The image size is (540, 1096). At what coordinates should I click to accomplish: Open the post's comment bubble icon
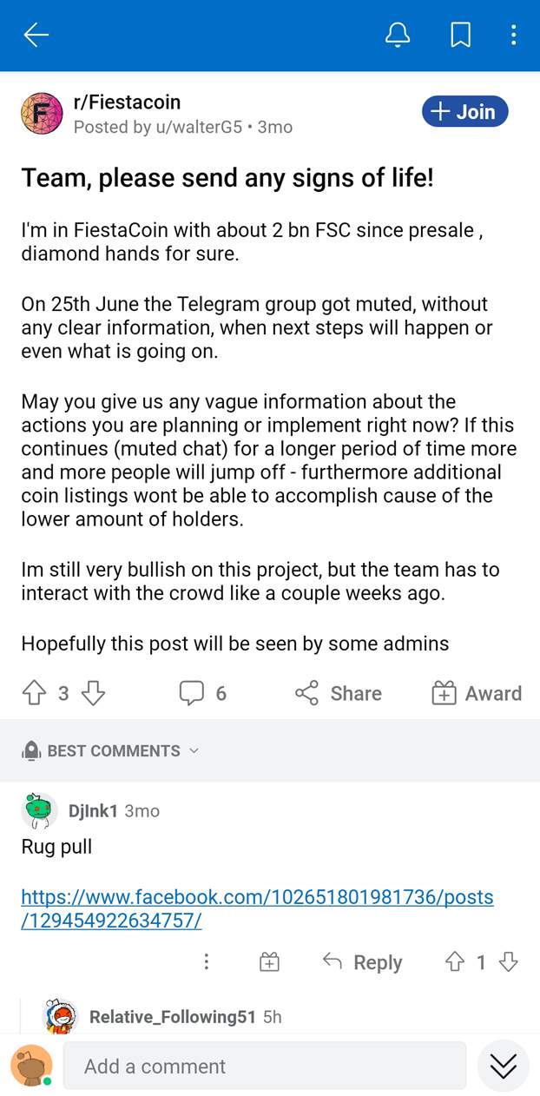coord(192,693)
